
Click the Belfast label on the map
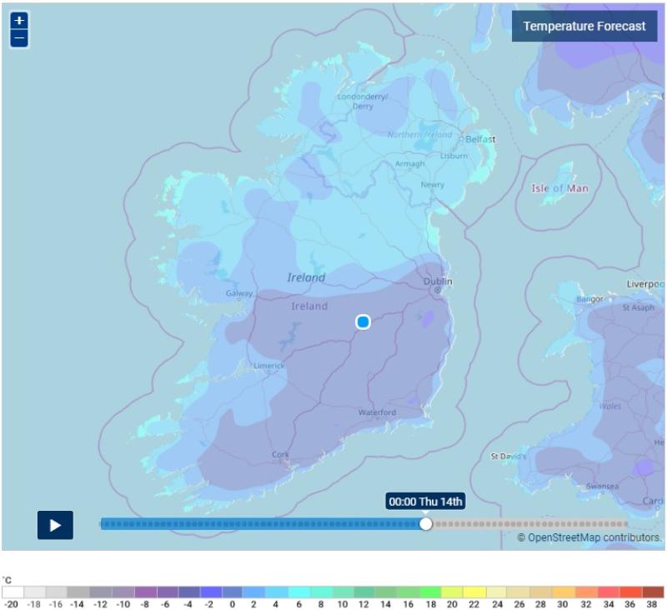[x=480, y=139]
